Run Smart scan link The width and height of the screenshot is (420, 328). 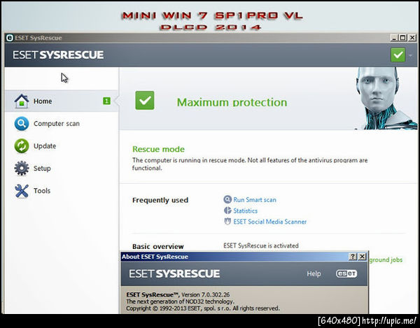[x=255, y=199]
